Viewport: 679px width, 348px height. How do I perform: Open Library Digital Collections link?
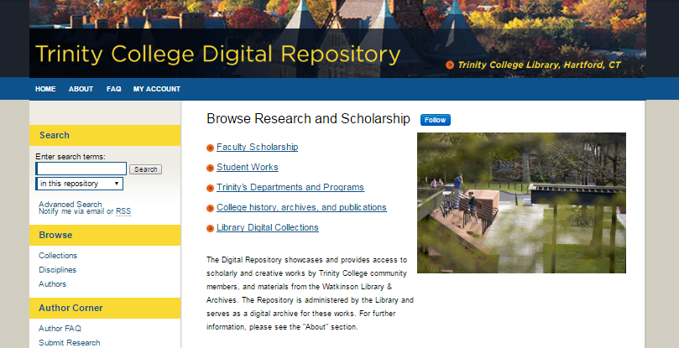268,228
